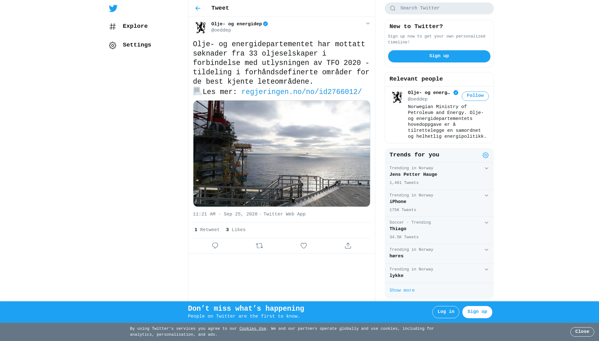Like the tweet with heart icon

[304, 246]
